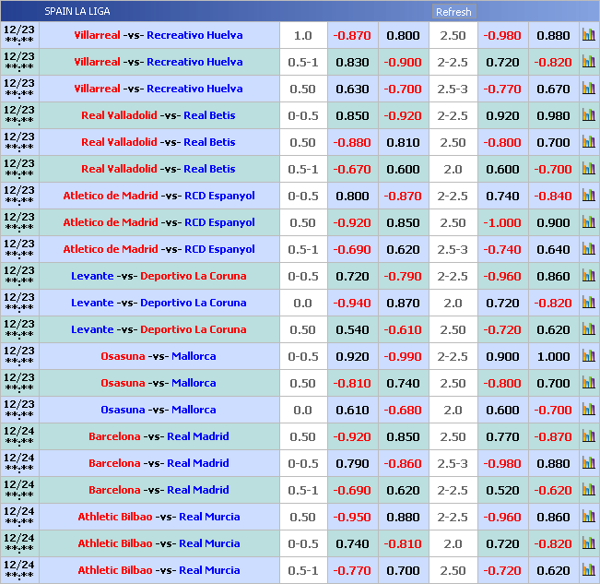Open chart for Real Valladolid 0.5-1 row
This screenshot has height=584, width=600.
[x=588, y=169]
